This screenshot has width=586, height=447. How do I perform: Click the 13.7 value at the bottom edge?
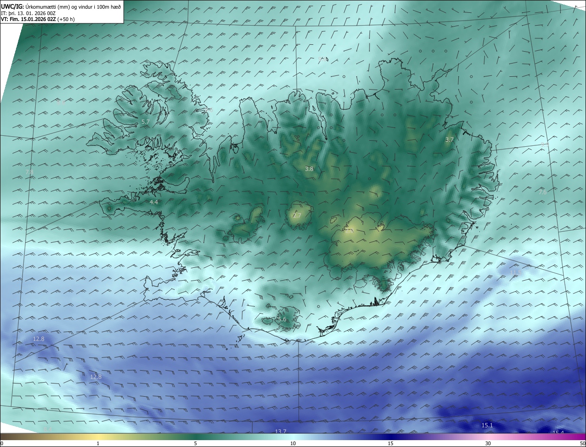pos(281,431)
